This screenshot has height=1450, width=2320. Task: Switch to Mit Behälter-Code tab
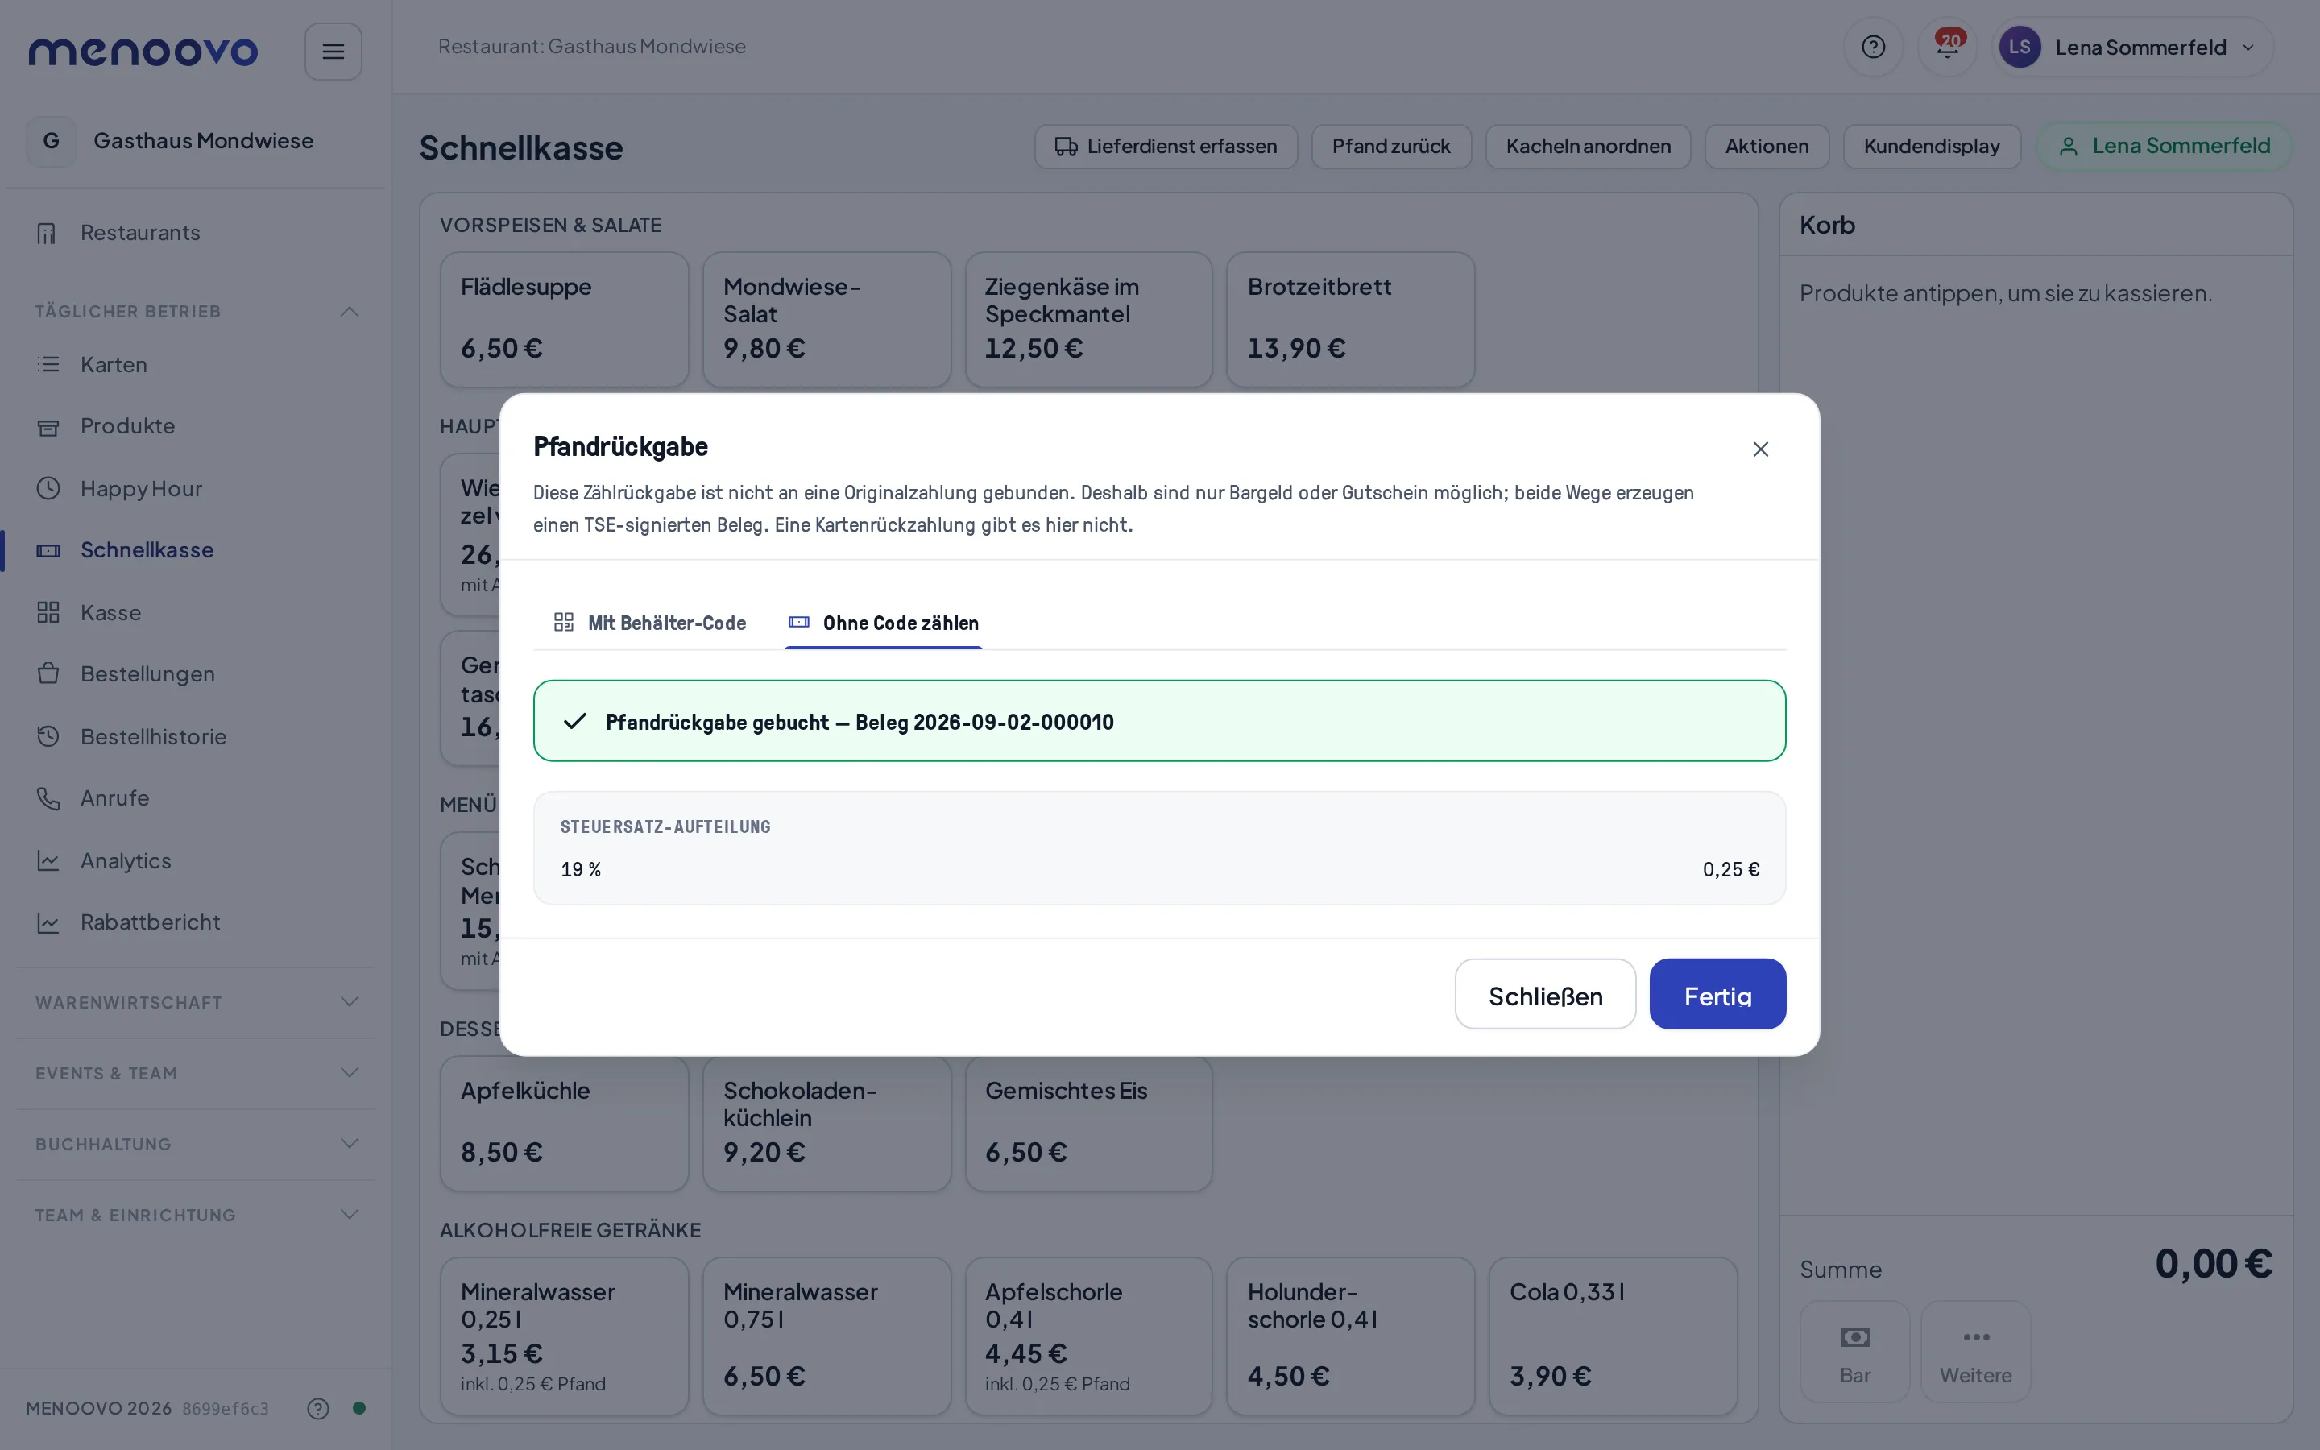click(650, 623)
